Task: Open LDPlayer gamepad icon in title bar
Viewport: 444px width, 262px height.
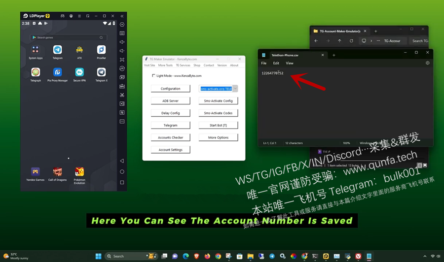Action: click(63, 16)
